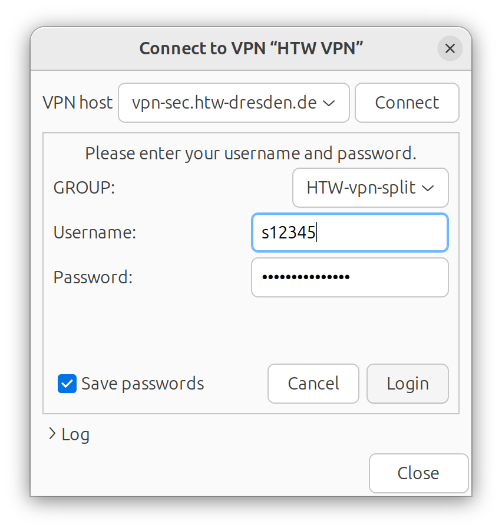
Task: Click the "Log" expander label text
Action: point(75,434)
